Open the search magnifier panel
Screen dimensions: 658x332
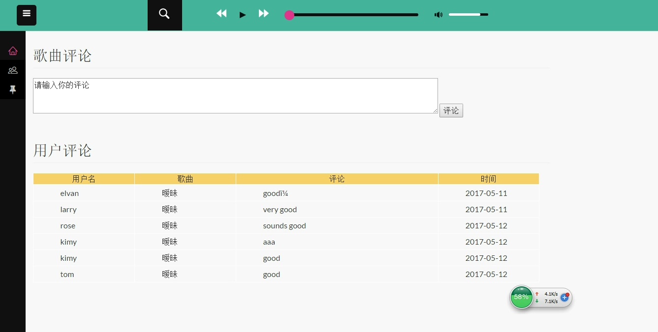pos(165,15)
